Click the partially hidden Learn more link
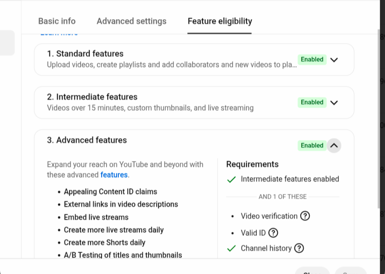Viewport: 385px width, 274px height. 59,34
